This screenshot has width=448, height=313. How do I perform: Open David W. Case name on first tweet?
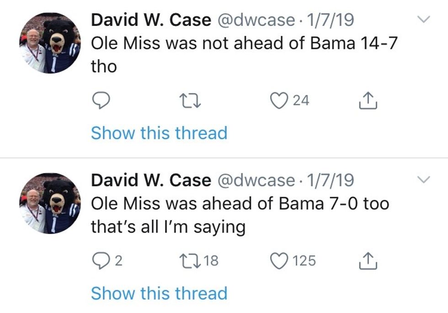click(x=151, y=20)
